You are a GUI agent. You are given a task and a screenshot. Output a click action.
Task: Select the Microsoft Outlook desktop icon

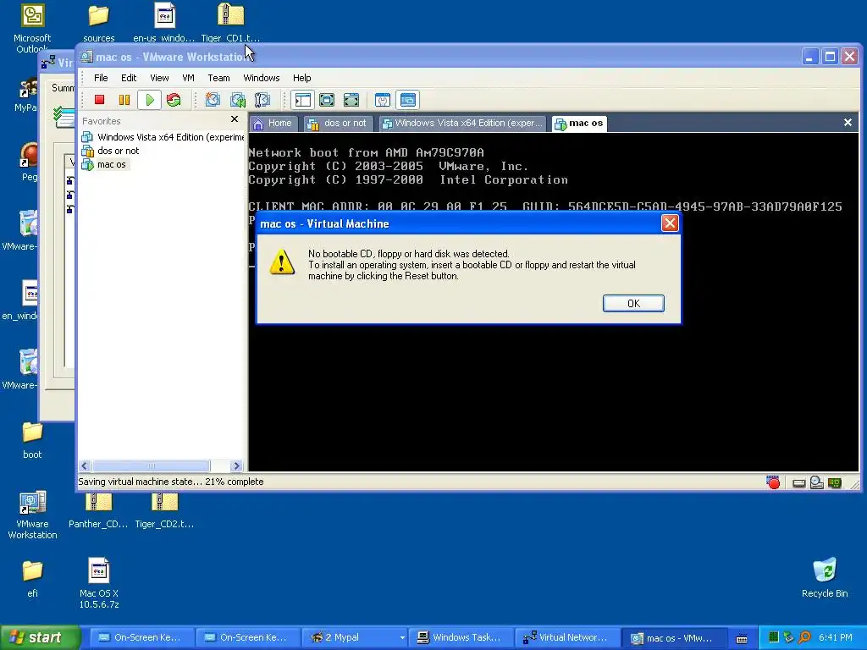[x=32, y=29]
